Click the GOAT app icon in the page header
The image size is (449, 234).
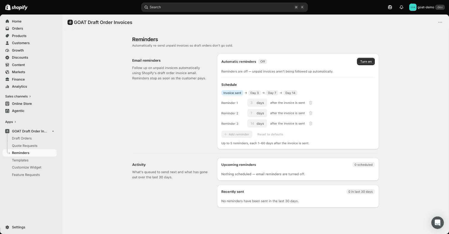coord(70,22)
